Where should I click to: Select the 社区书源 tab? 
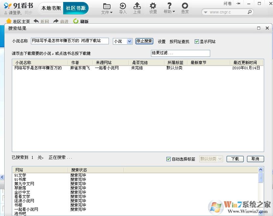[x=76, y=8]
